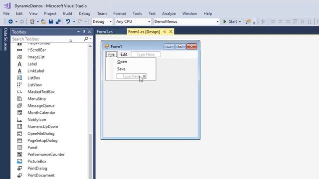This screenshot has height=179, width=319.
Task: Open the Team menu
Action: point(102,13)
